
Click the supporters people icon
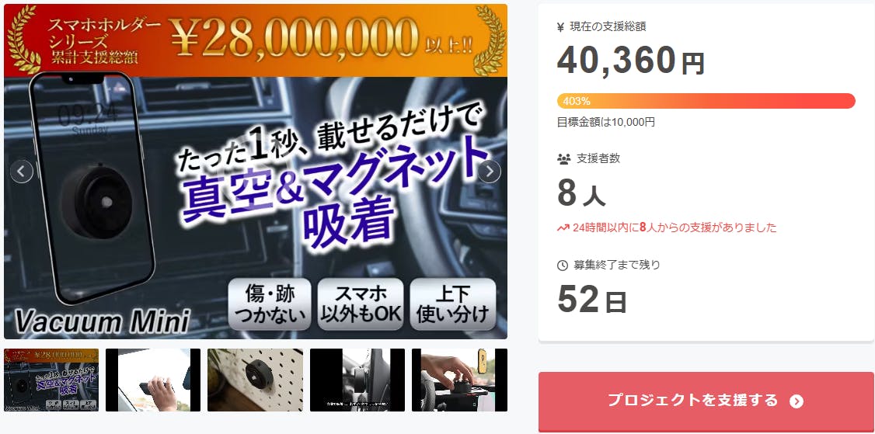[x=563, y=159]
